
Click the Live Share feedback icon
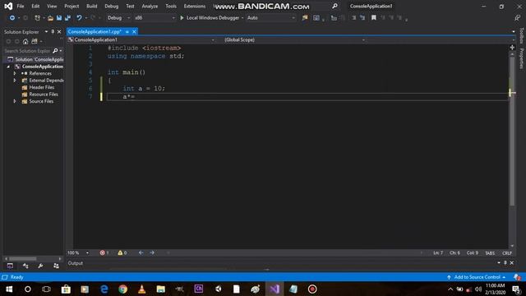(517, 18)
